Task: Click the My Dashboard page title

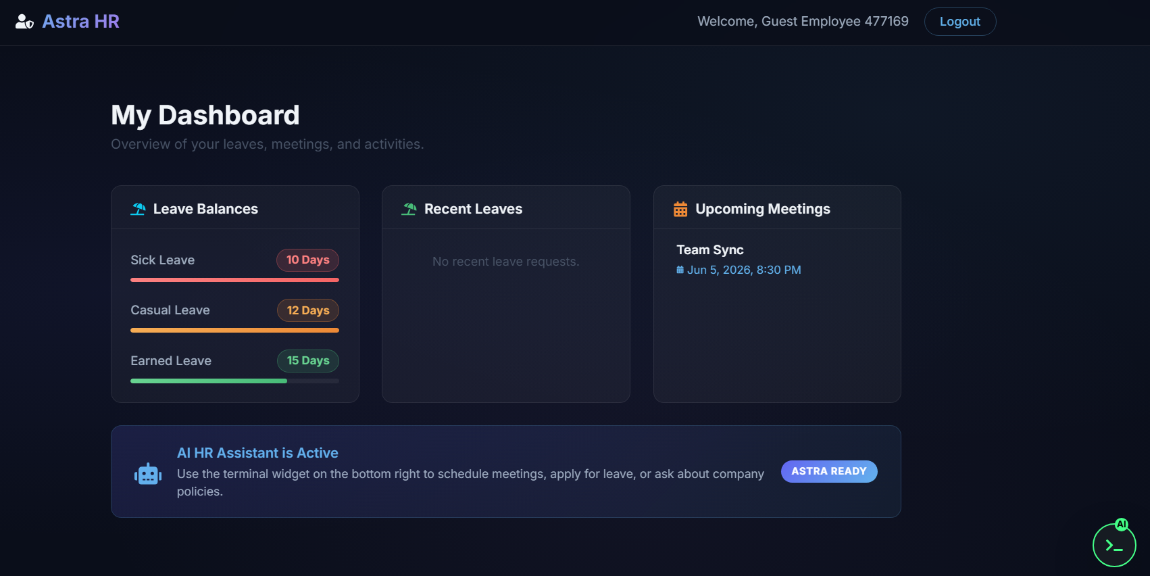Action: pyautogui.click(x=205, y=115)
